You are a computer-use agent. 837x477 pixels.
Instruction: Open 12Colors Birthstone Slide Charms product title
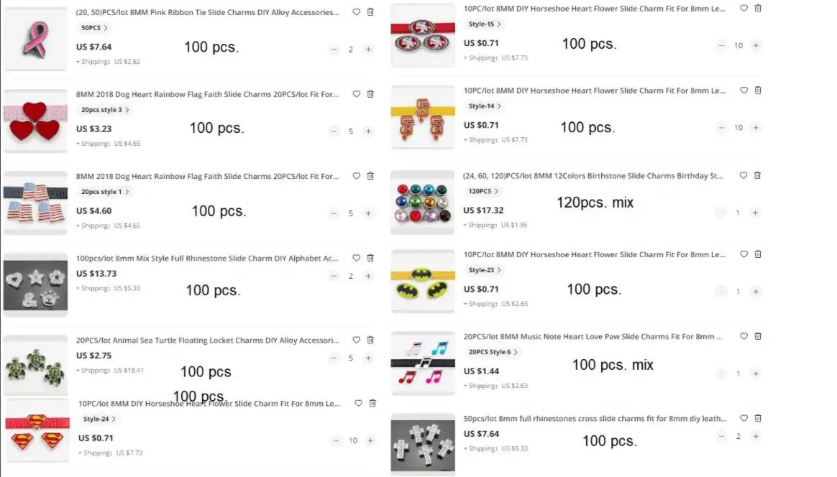coord(593,176)
